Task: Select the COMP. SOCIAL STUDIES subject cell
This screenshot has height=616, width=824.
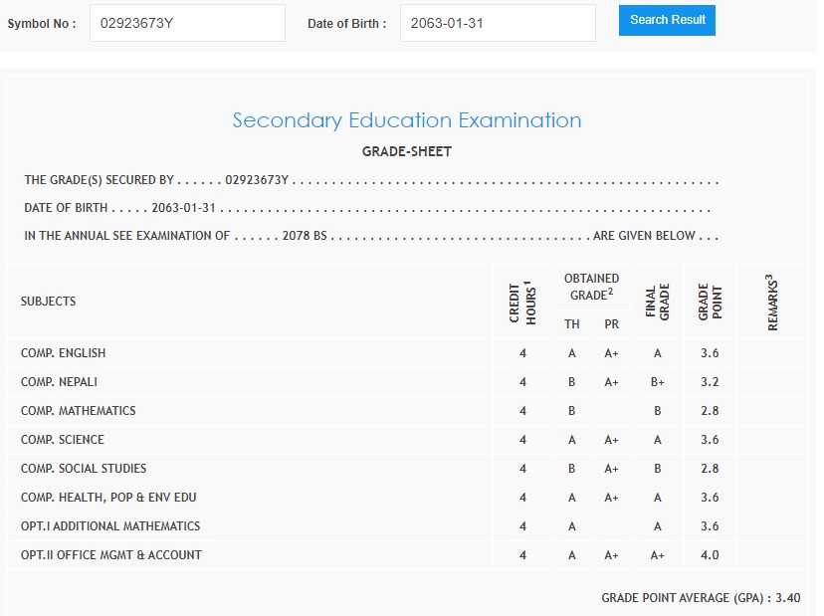Action: (84, 469)
